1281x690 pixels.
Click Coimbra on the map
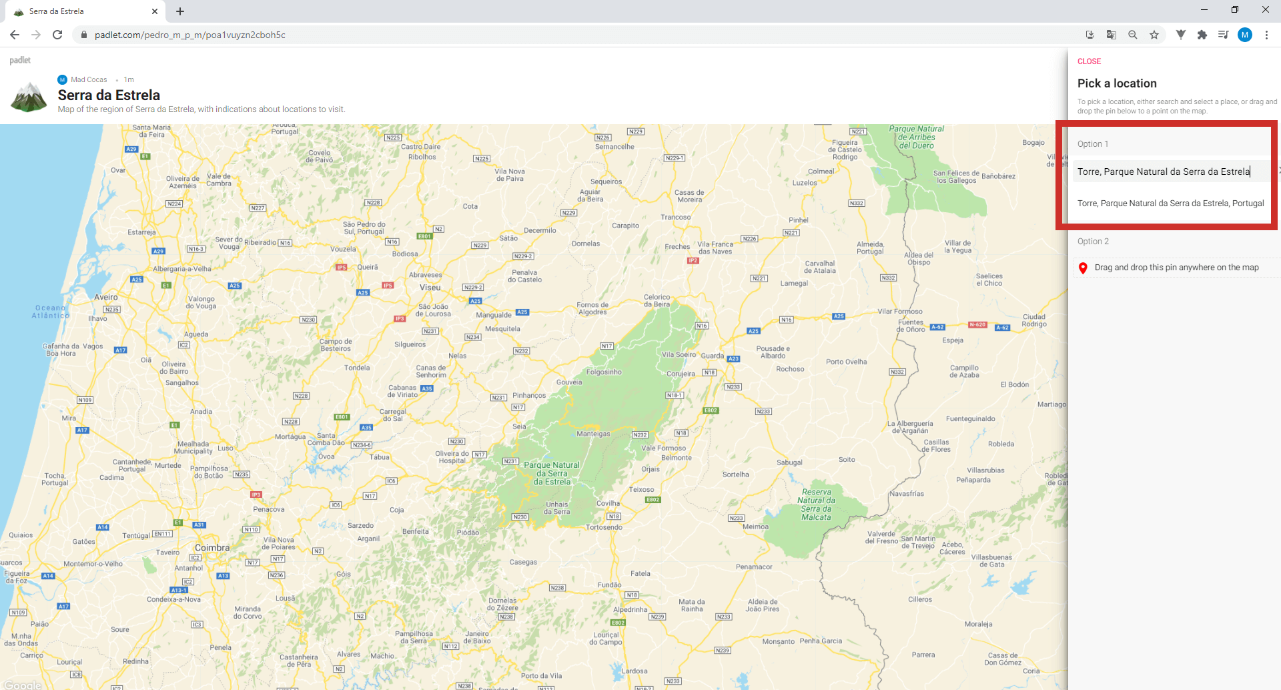pyautogui.click(x=212, y=548)
